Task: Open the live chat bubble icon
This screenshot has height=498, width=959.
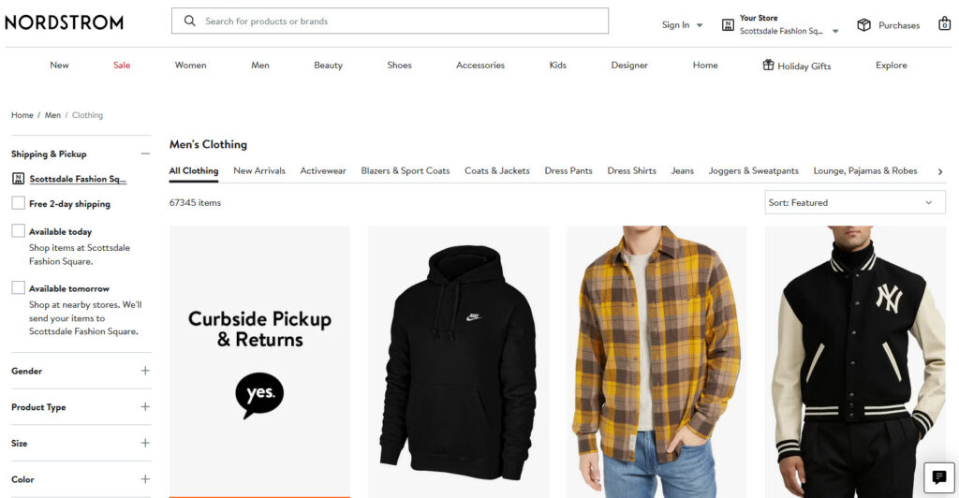Action: (x=938, y=477)
